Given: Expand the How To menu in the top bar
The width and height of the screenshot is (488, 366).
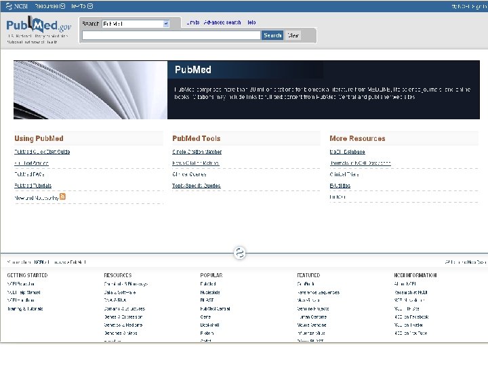Looking at the screenshot, I should pyautogui.click(x=82, y=6).
